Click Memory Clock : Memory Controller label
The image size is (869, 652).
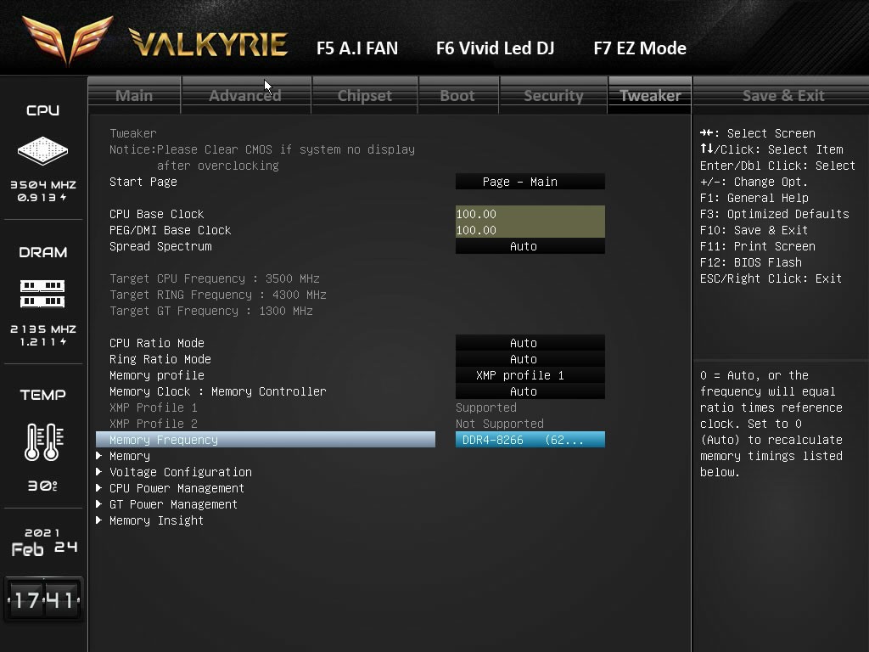point(218,391)
